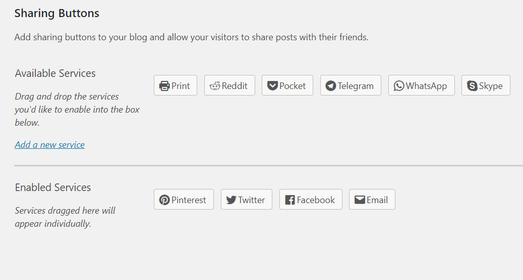Click the Twitter bird icon

click(x=231, y=200)
